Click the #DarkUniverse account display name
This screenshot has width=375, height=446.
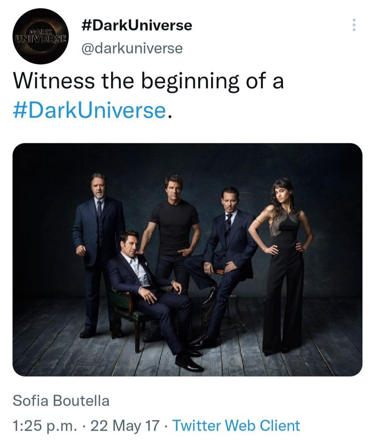(137, 25)
